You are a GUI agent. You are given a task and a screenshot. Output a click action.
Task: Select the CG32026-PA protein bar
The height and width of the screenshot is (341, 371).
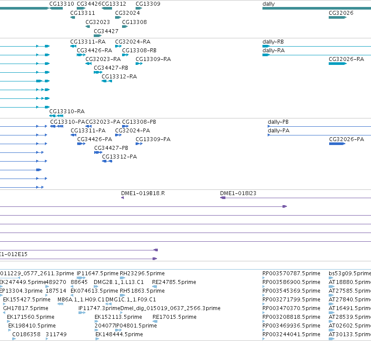pyautogui.click(x=337, y=144)
